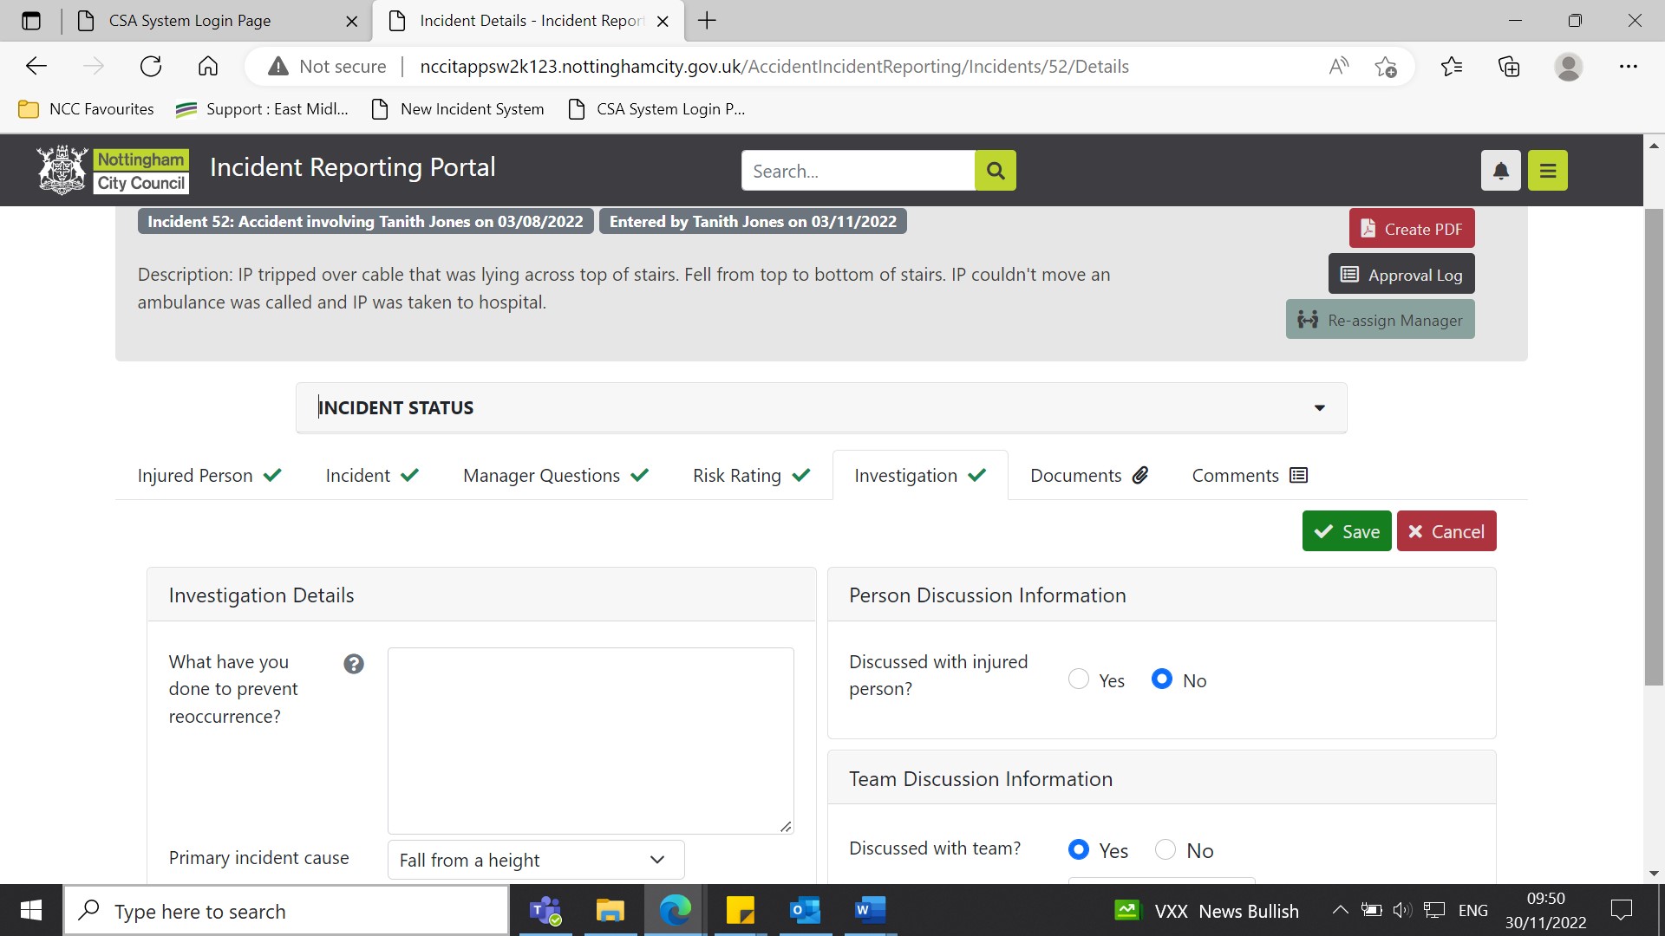Open the yellow hamburger menu
The image size is (1665, 936).
(x=1548, y=171)
